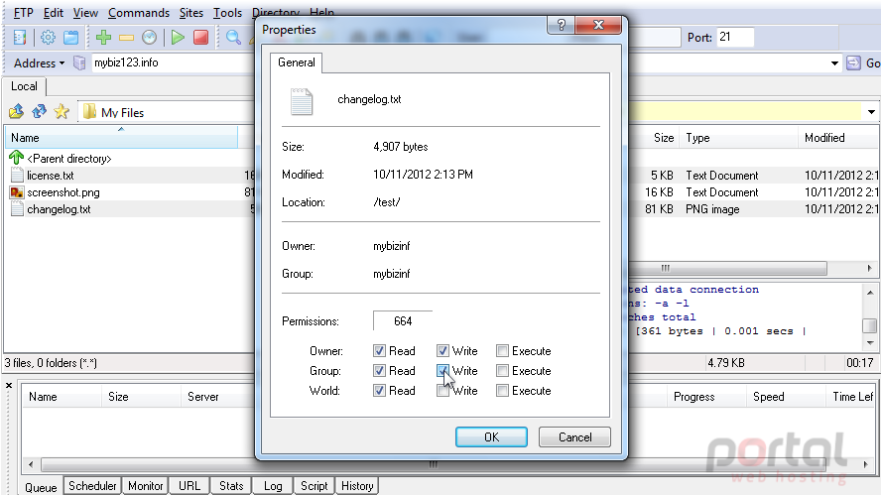Click the Parent directory green arrow icon
Viewport: 882px width, 496px height.
tap(16, 158)
